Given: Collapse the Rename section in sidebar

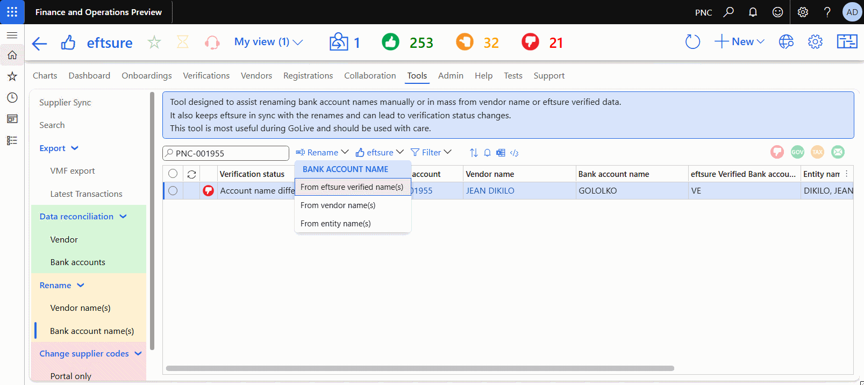Looking at the screenshot, I should tap(62, 286).
